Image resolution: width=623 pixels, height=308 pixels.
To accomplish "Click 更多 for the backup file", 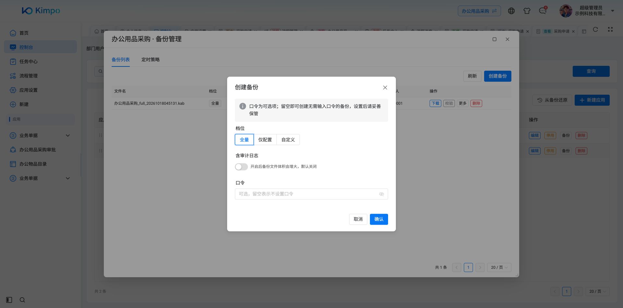I will [463, 103].
